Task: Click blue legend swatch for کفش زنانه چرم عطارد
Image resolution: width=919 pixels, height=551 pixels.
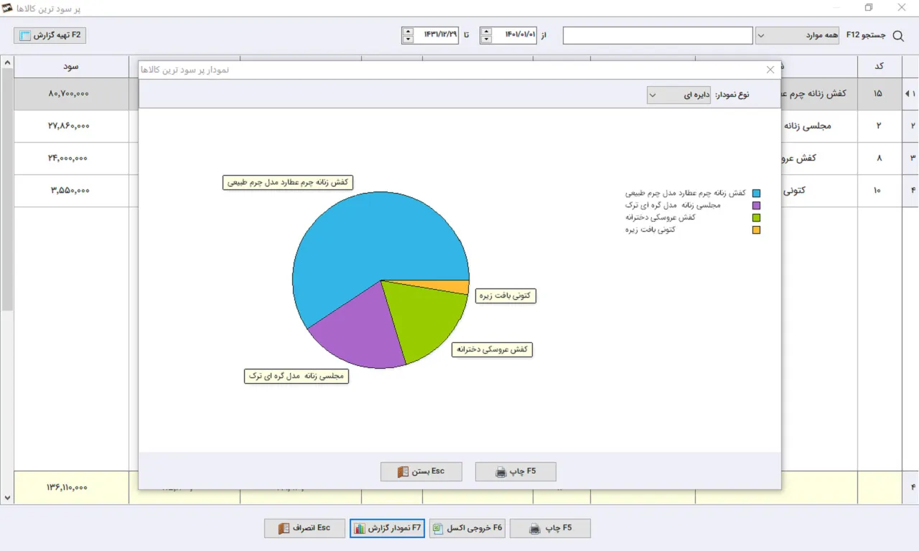Action: pos(756,193)
